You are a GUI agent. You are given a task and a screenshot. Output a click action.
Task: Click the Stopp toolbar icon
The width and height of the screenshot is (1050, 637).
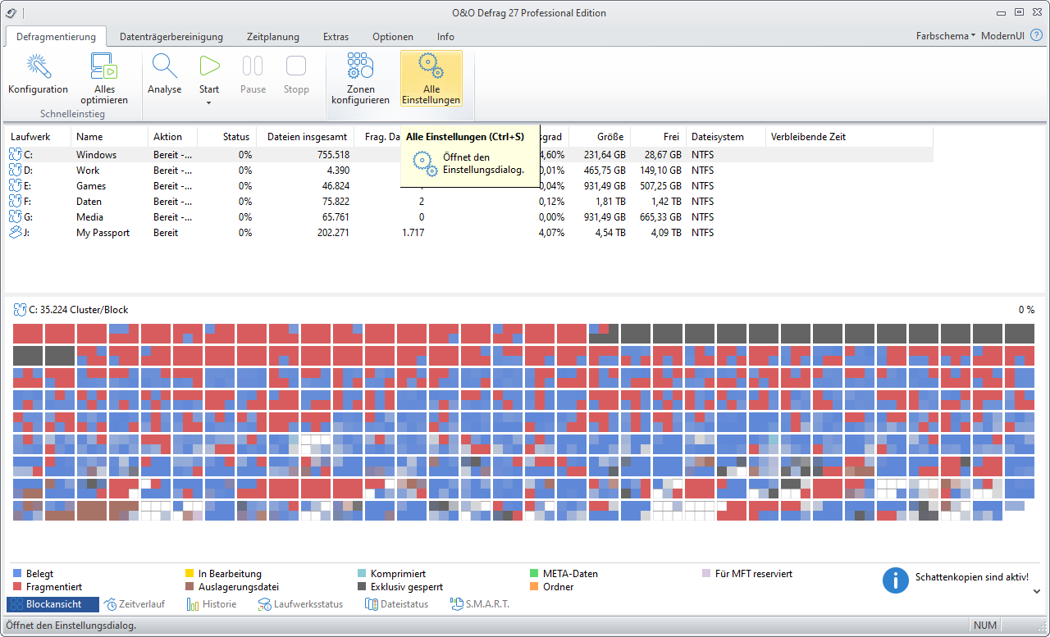point(296,67)
